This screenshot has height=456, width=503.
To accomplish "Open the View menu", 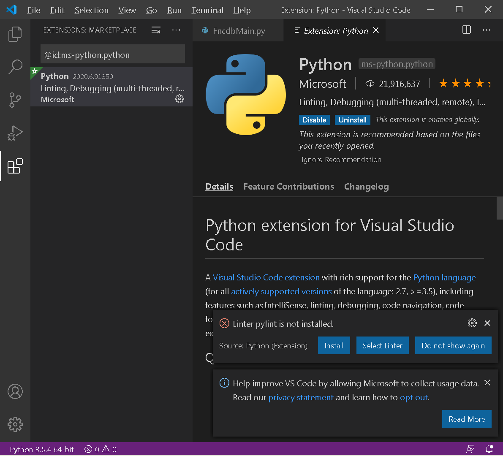I will pyautogui.click(x=127, y=10).
